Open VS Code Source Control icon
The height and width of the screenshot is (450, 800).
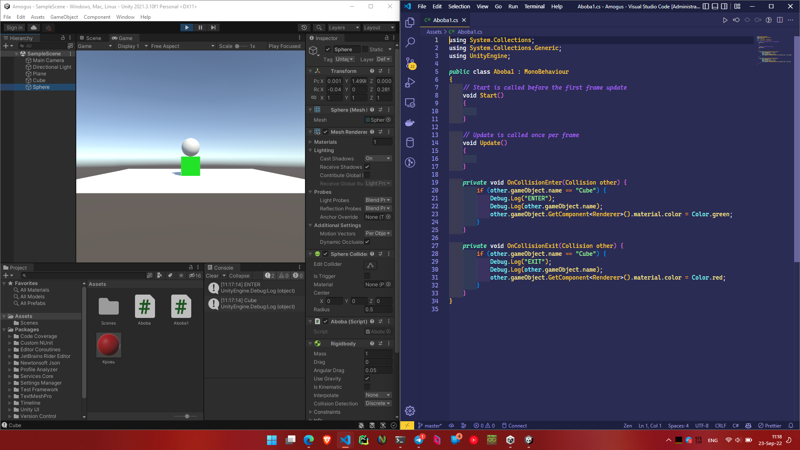pos(410,63)
